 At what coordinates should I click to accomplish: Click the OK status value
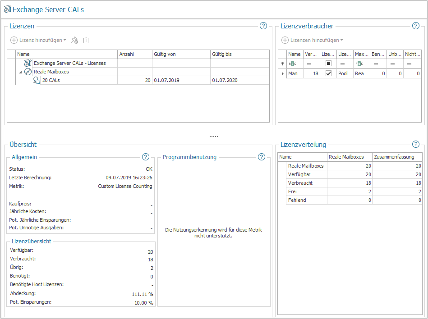pos(149,169)
